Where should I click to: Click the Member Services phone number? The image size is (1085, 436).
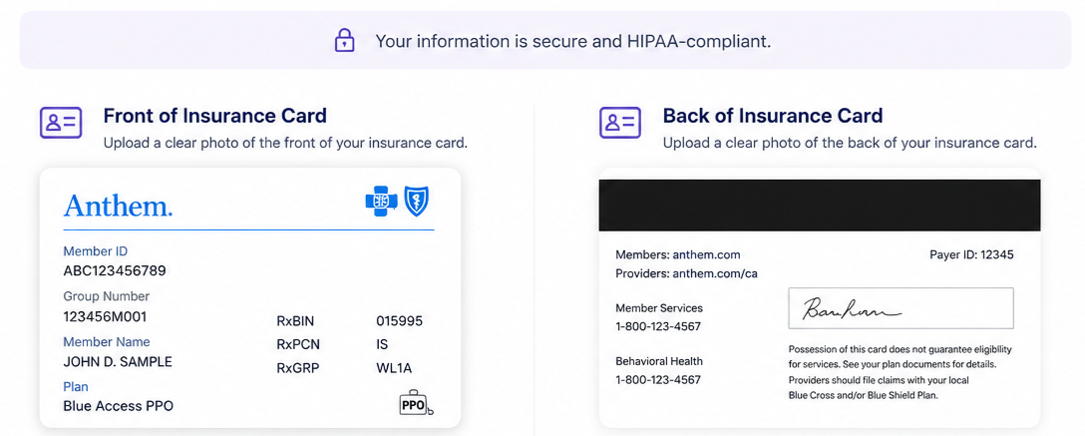[x=658, y=326]
